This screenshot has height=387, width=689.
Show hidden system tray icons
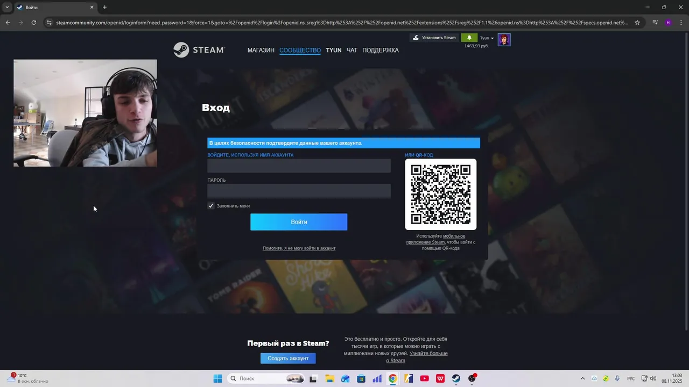click(x=582, y=378)
